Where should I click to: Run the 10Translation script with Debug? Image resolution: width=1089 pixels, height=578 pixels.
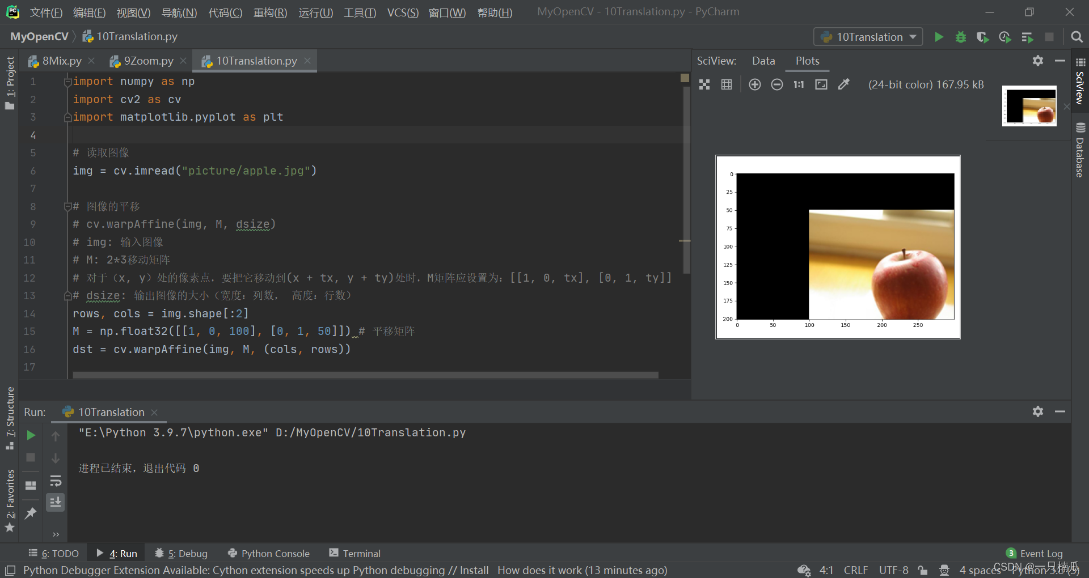pyautogui.click(x=961, y=37)
